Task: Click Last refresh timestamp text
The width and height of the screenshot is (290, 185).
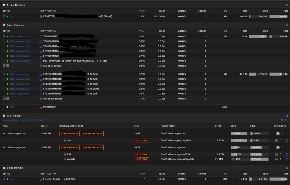Action: 24,120
